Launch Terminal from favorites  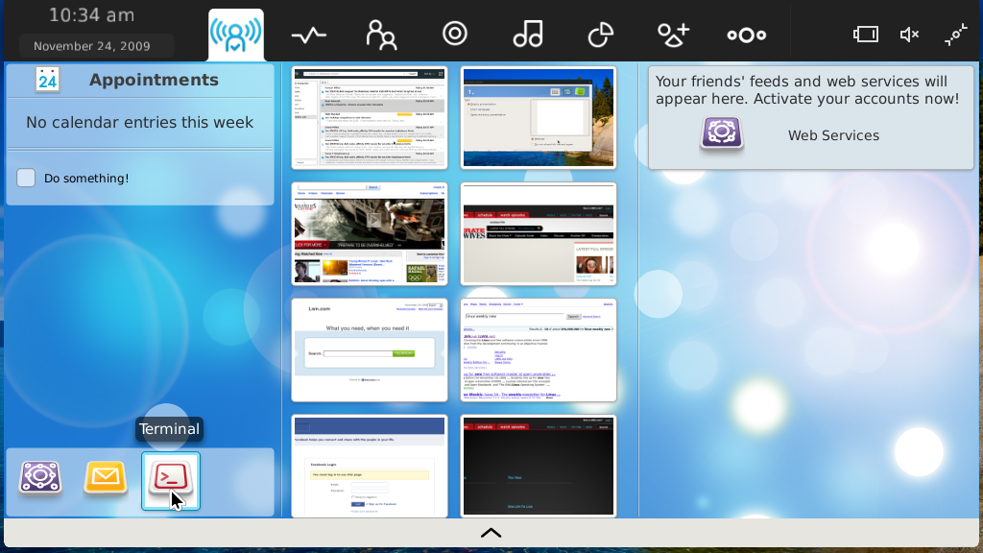pos(171,480)
